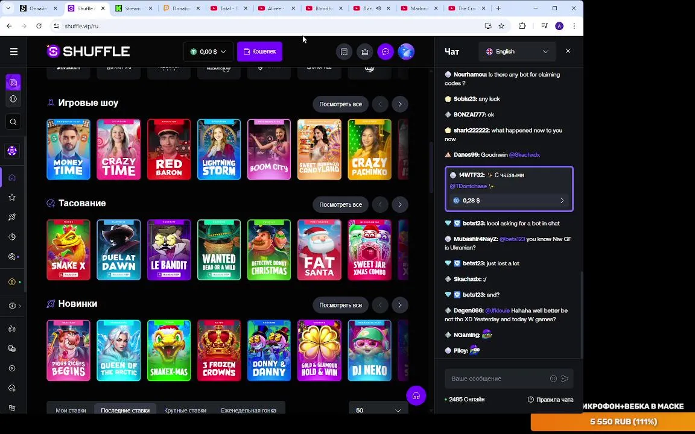Open the gamepad icon in sidebar
The height and width of the screenshot is (434, 695).
coord(12,329)
